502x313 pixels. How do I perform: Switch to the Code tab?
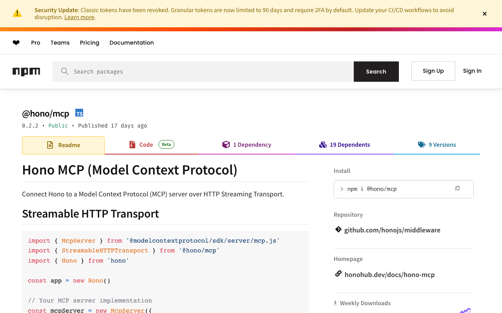click(x=146, y=145)
